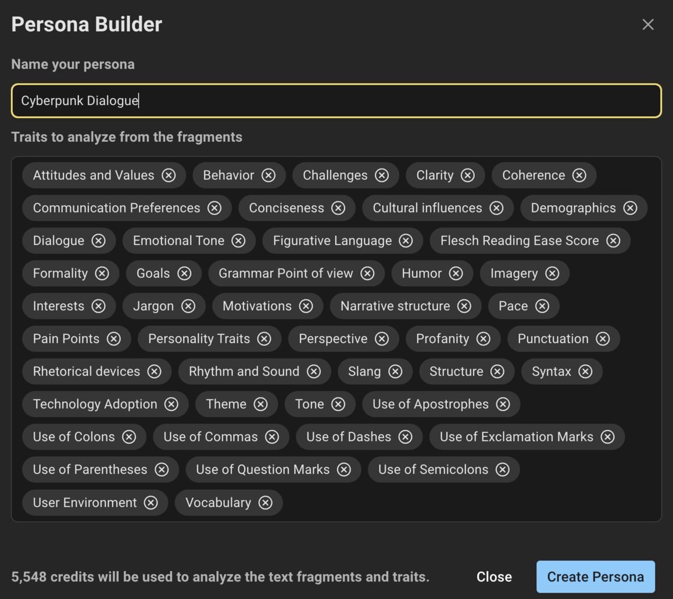673x599 pixels.
Task: Remove the Jargon trait
Action: pyautogui.click(x=188, y=306)
